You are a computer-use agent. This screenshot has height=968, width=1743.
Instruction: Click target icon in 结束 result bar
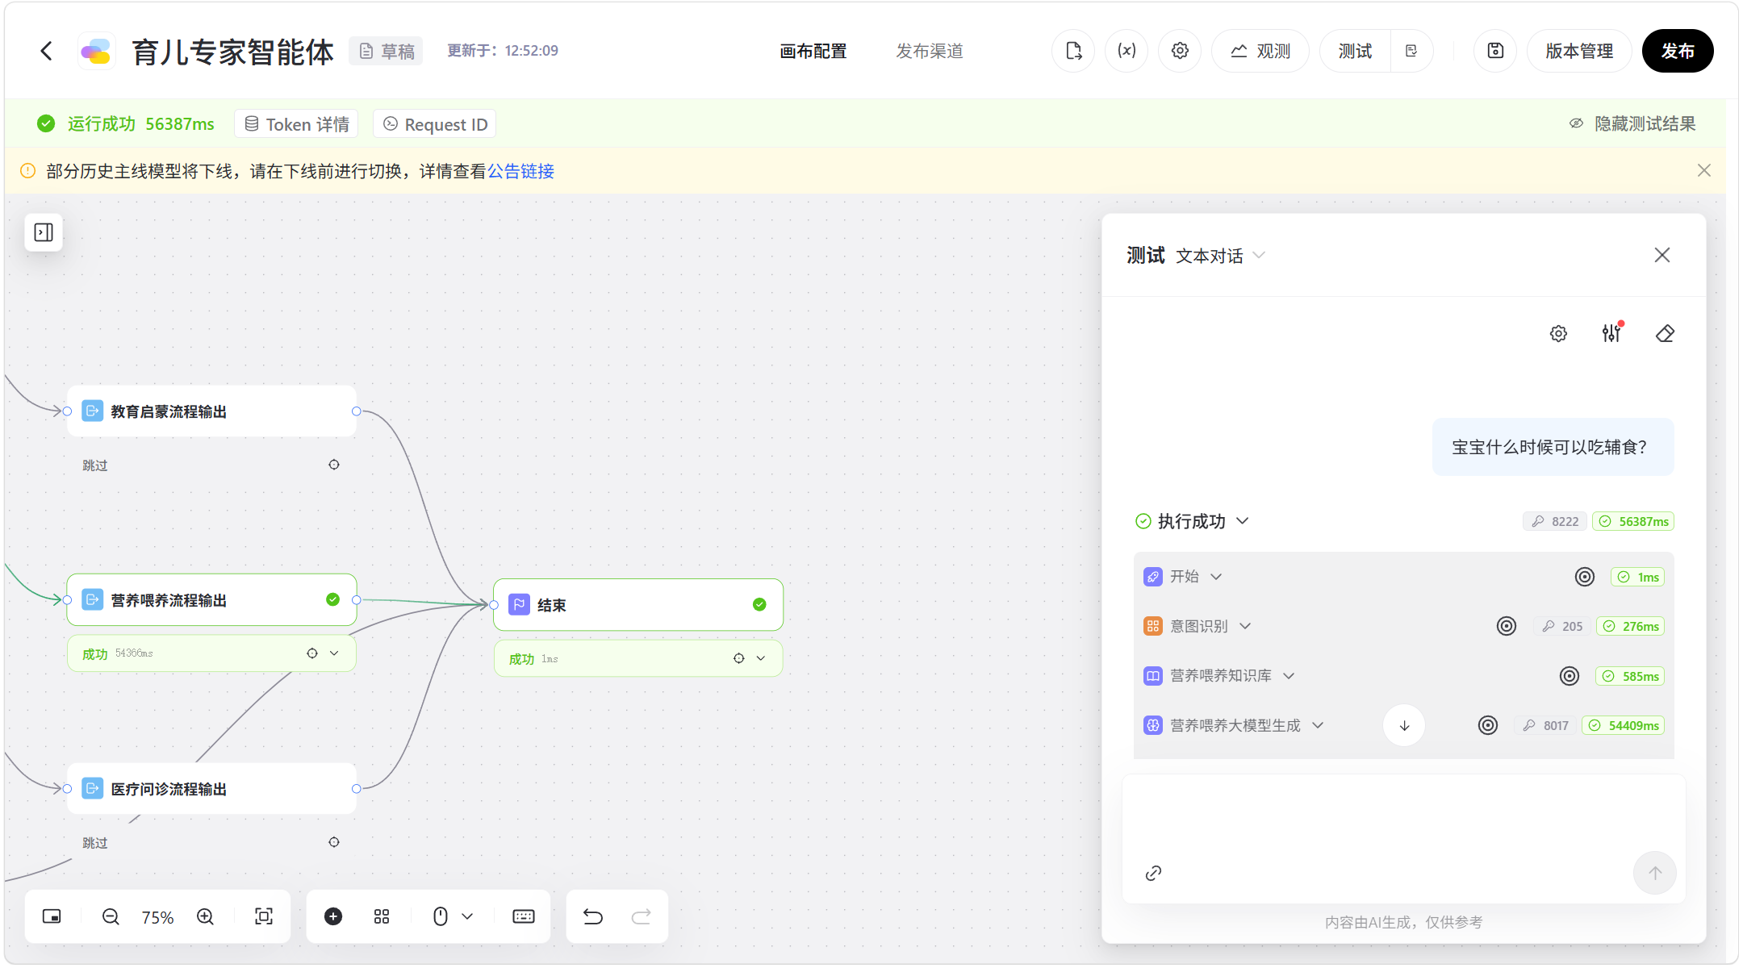pos(739,658)
